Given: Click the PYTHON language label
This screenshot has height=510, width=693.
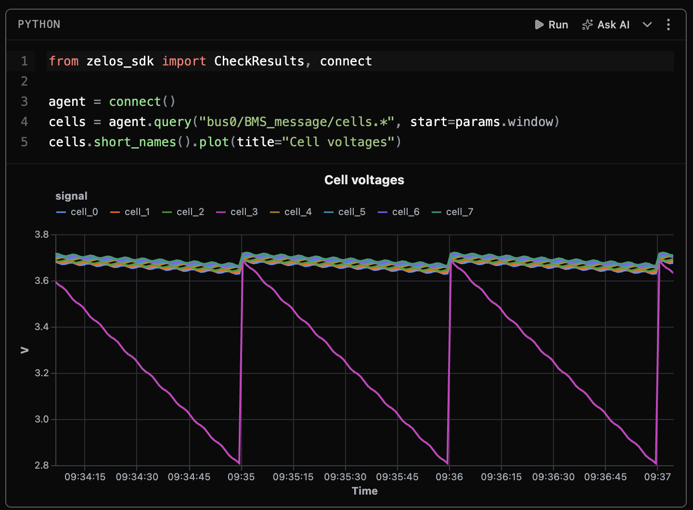Looking at the screenshot, I should pos(39,25).
